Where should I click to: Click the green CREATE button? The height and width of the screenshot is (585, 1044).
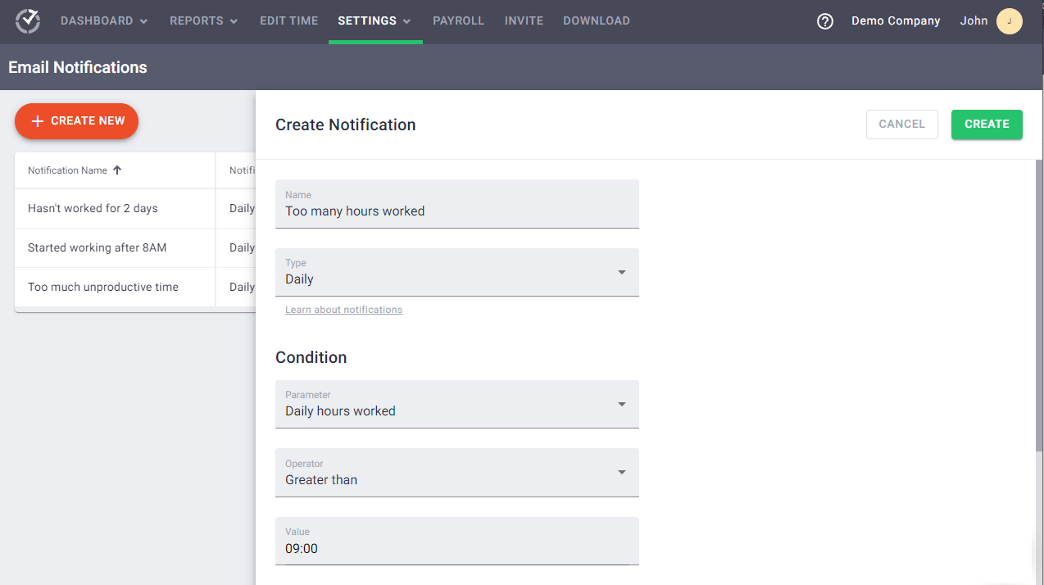click(x=987, y=124)
